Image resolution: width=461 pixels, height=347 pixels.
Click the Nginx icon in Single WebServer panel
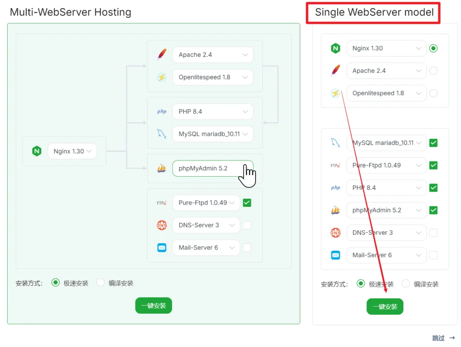tap(335, 48)
